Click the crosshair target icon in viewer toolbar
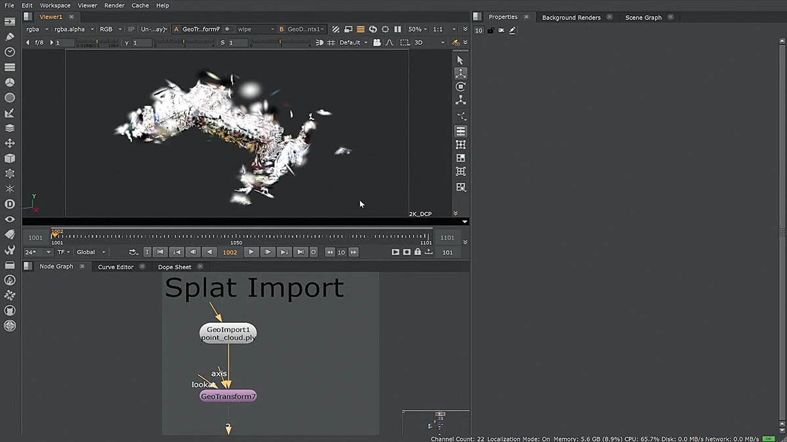Viewport: 787px width, 442px height. coord(385,29)
